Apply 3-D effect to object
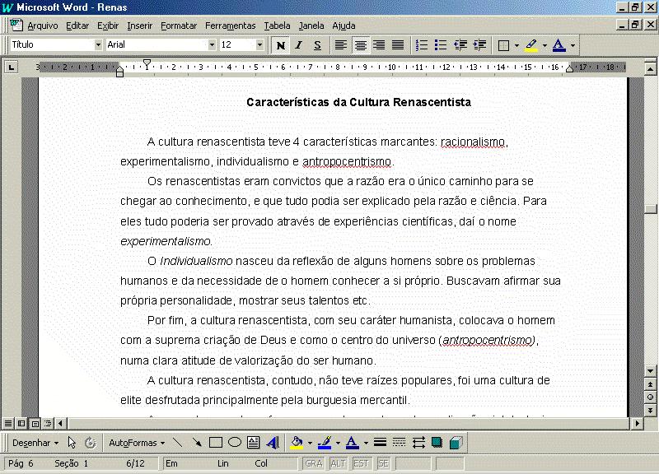The height and width of the screenshot is (474, 659). (x=456, y=442)
